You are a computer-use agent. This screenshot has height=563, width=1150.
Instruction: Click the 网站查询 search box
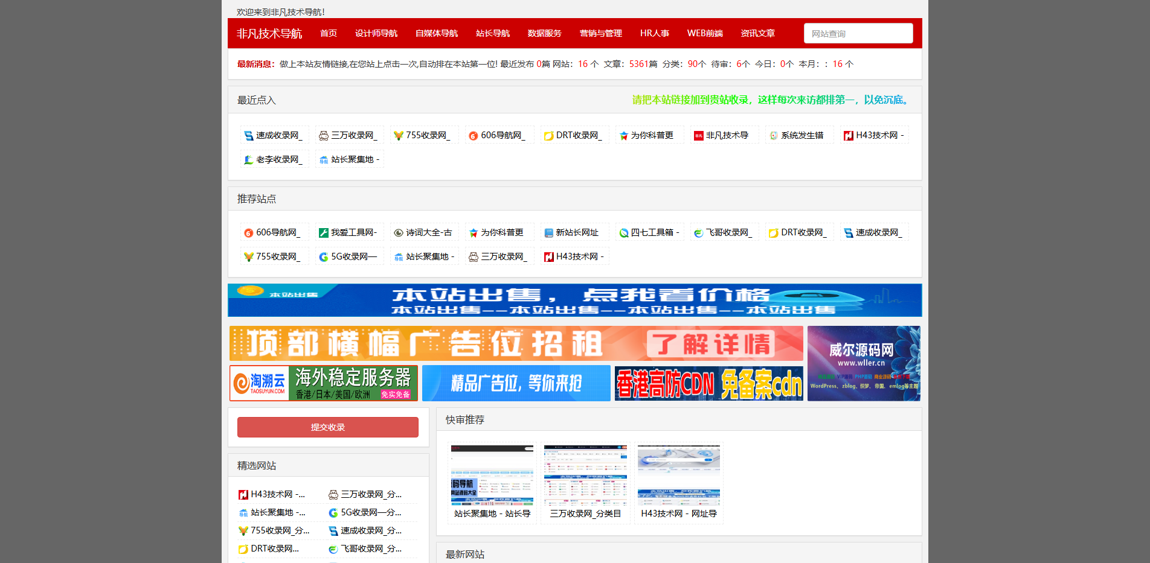pyautogui.click(x=858, y=33)
